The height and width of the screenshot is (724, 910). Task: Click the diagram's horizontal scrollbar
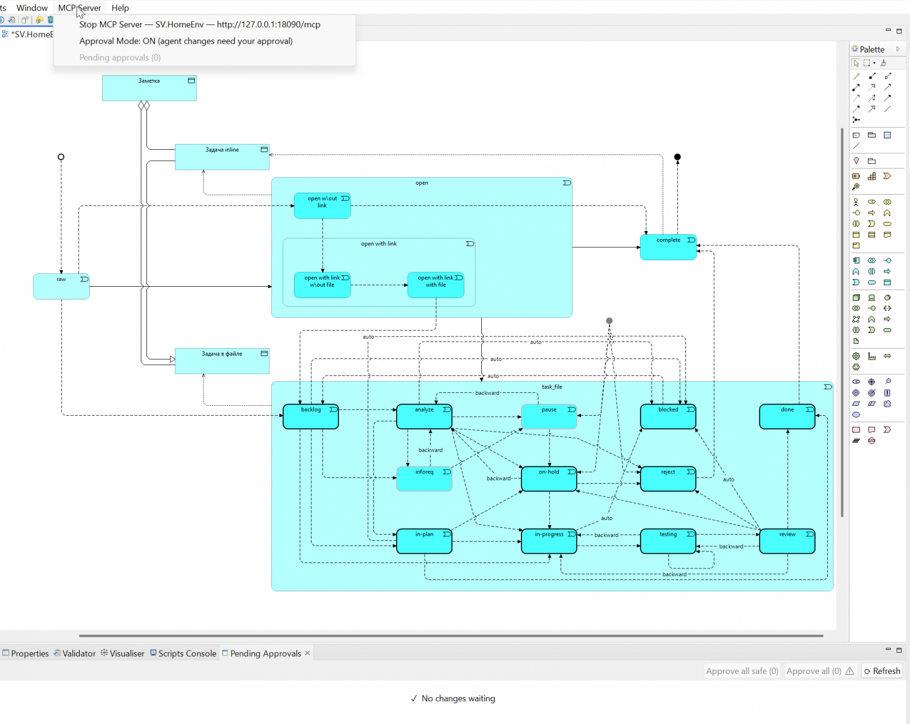(451, 635)
